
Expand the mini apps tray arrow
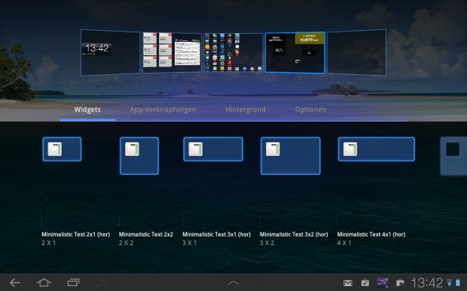coord(233,282)
